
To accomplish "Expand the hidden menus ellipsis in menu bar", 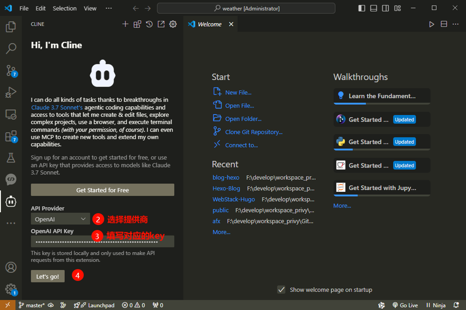I will tap(109, 8).
